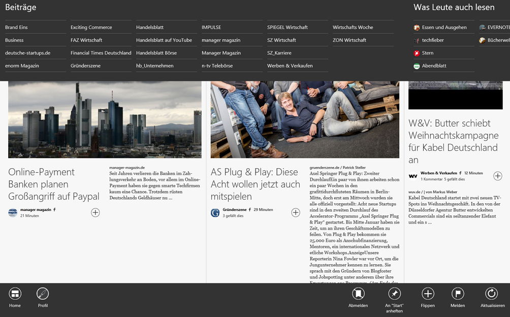Select SZ Wirtschaft source
The image size is (510, 317).
pos(281,40)
